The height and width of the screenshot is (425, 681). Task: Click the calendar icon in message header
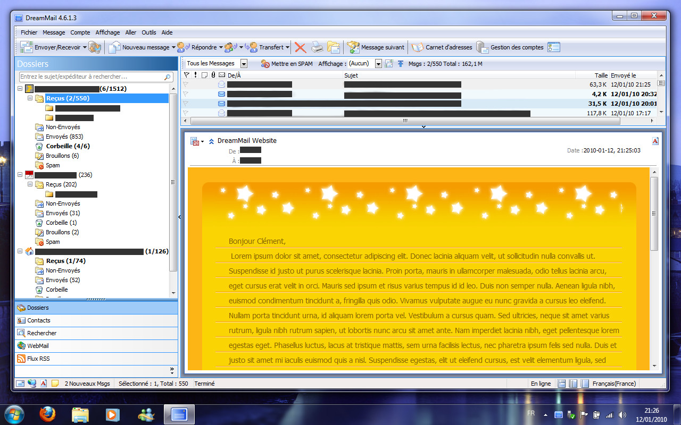tap(195, 141)
